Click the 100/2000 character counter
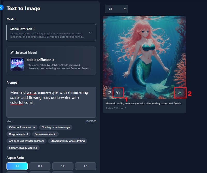Screen dimensions: 207x173 coord(91,121)
